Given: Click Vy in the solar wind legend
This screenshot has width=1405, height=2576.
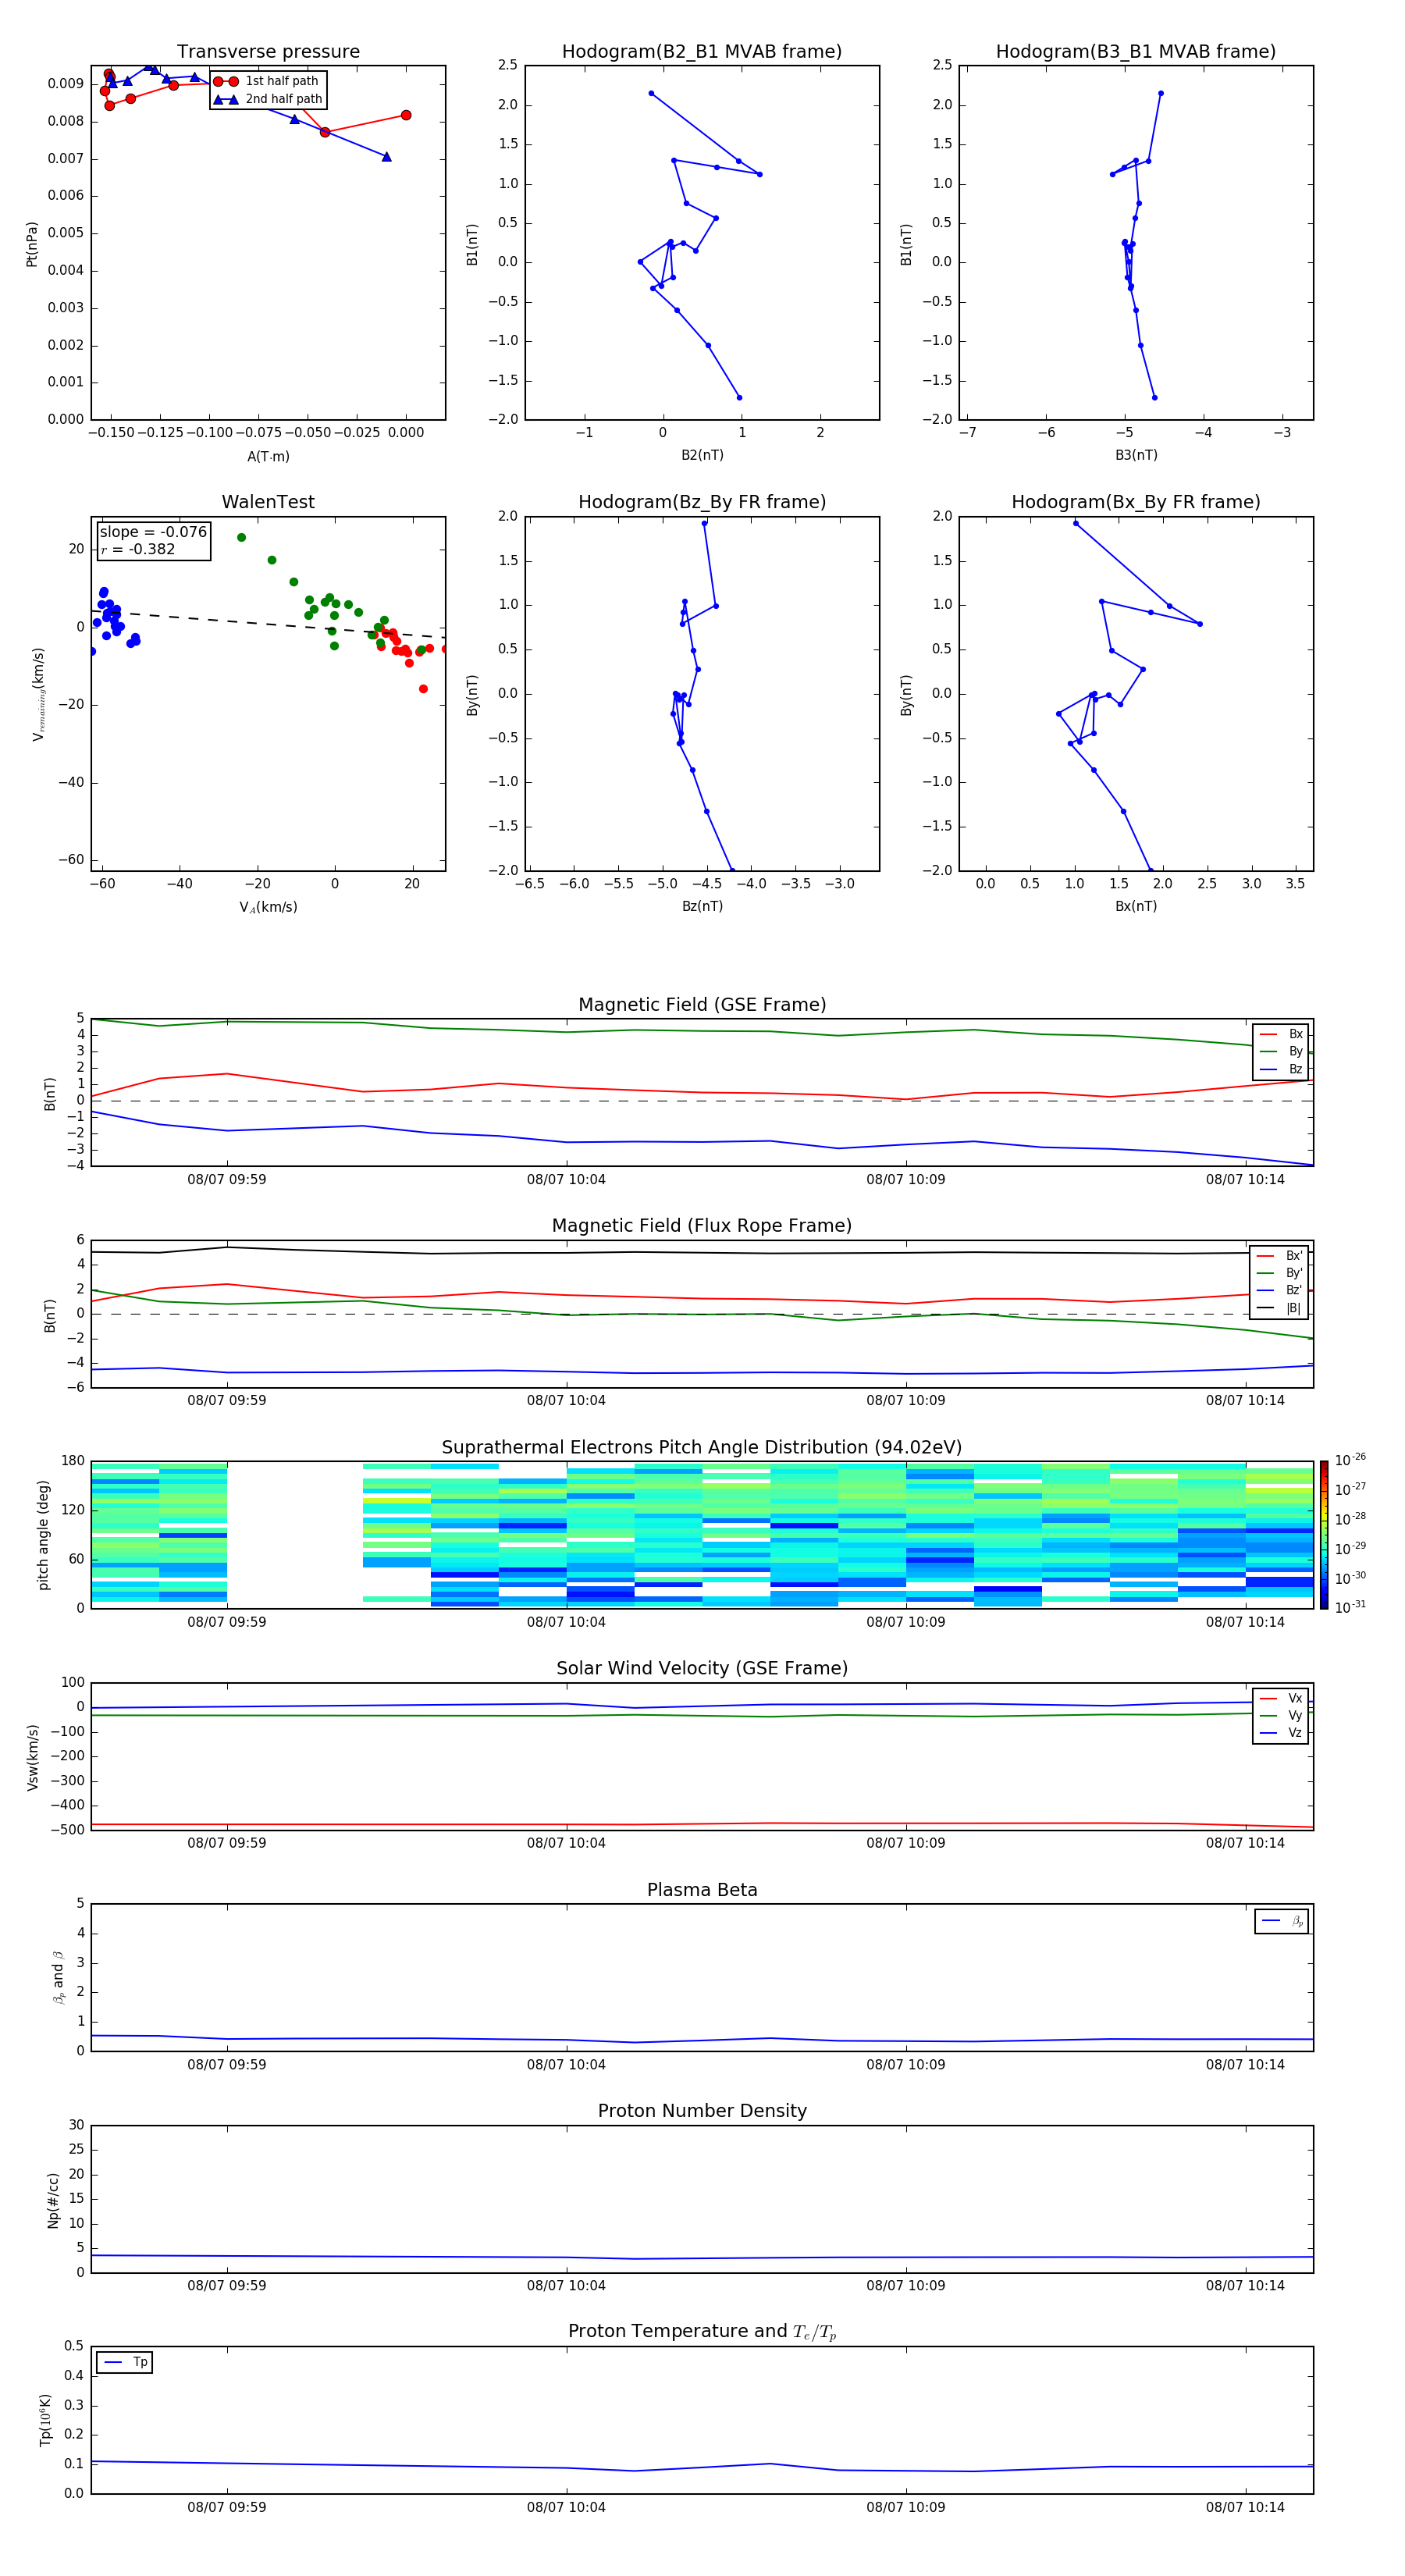Looking at the screenshot, I should click(1281, 1716).
